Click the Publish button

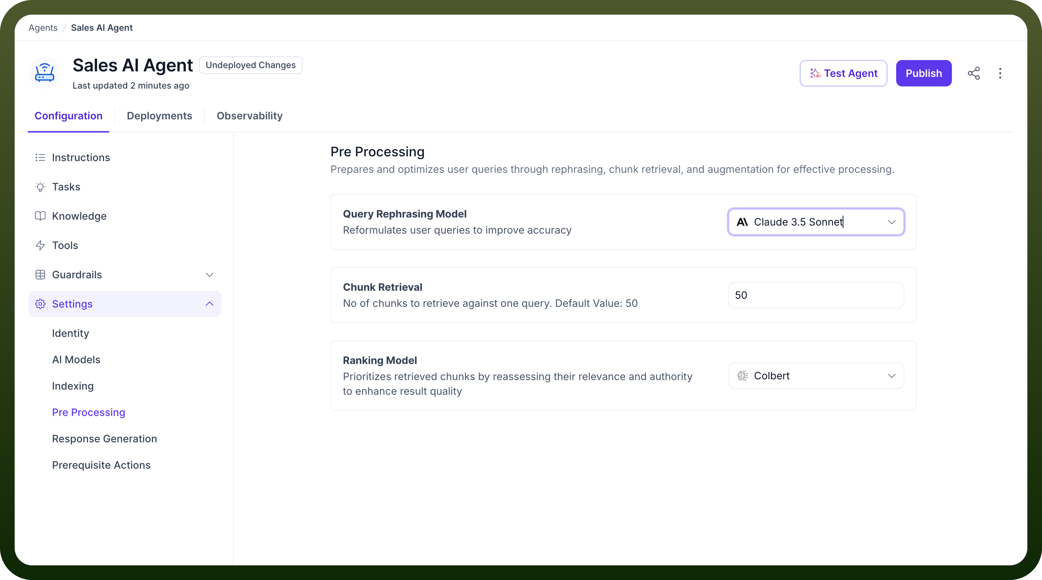click(x=924, y=73)
